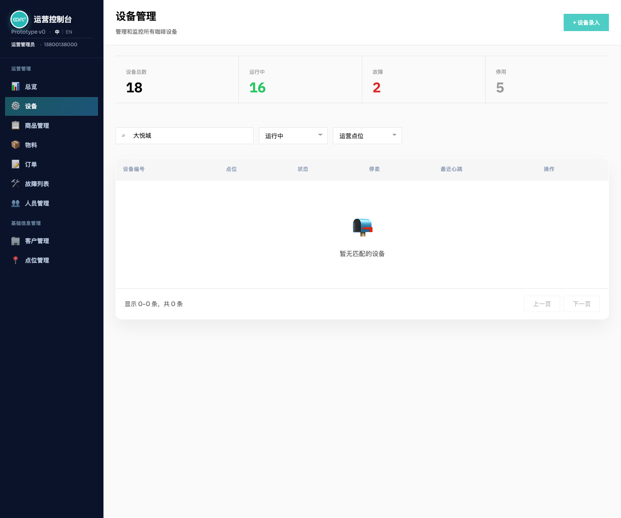Click the 上一页 pagination button
Screen dimensions: 621x518
[x=542, y=304]
